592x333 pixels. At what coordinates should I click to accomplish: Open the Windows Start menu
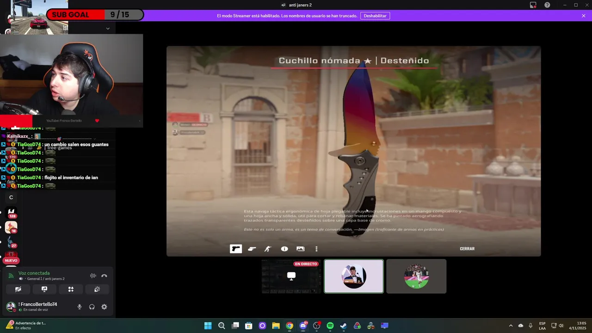coord(208,326)
